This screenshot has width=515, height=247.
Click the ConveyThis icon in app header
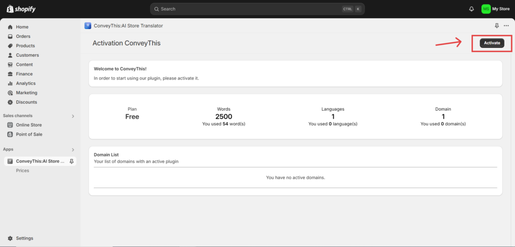point(88,26)
